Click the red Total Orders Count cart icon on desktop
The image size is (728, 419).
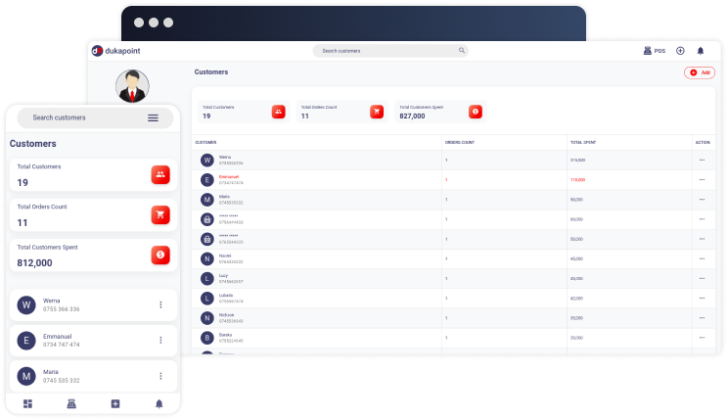pos(377,112)
